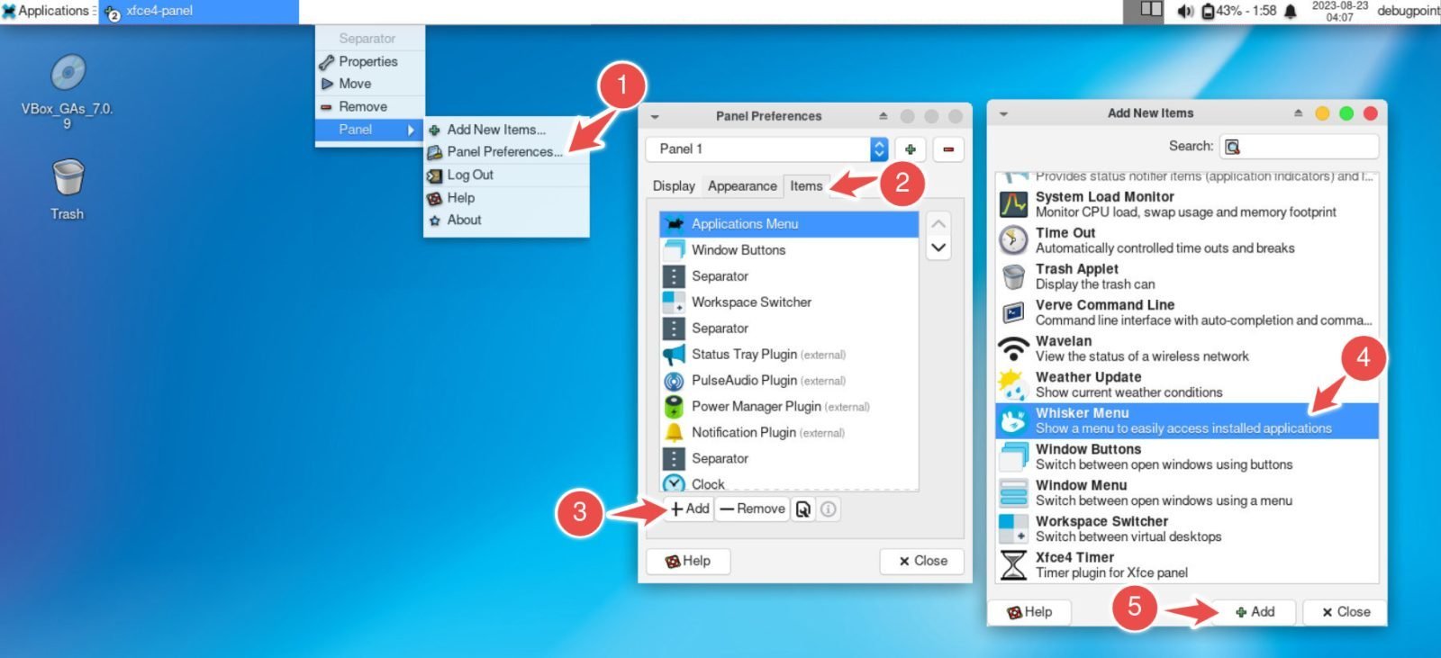
Task: Choose Move in the context menu
Action: tap(369, 84)
